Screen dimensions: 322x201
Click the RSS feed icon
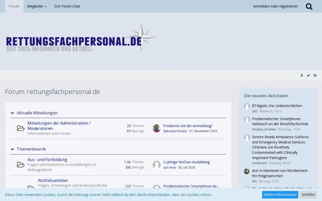(x=315, y=75)
